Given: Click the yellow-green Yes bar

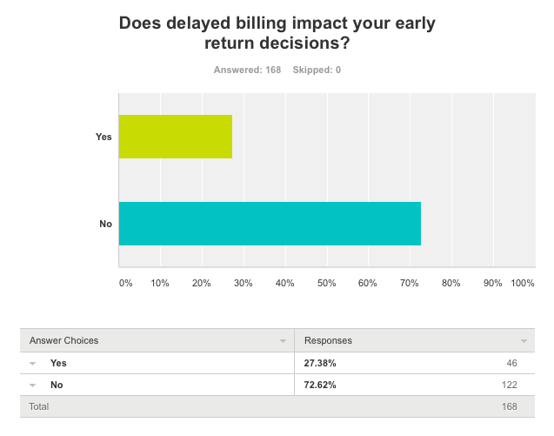Looking at the screenshot, I should (x=176, y=137).
